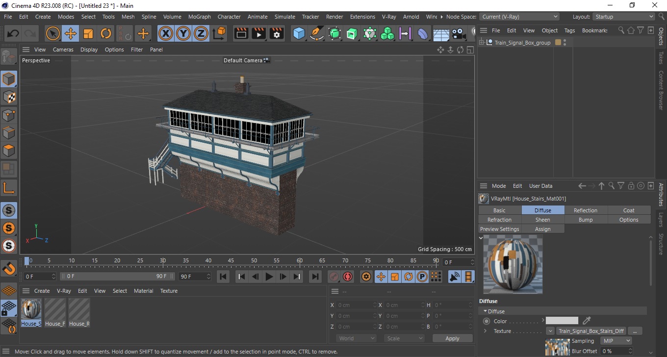
Task: Collapse the material preview arrow
Action: (481, 238)
